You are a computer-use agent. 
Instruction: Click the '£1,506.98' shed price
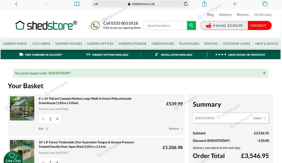pos(172,147)
